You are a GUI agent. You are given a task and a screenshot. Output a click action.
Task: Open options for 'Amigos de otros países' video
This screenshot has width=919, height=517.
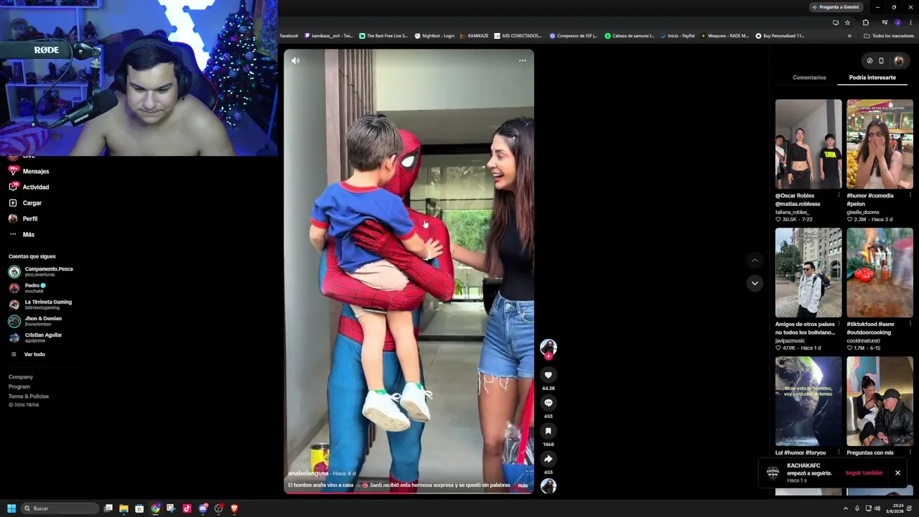click(x=839, y=324)
